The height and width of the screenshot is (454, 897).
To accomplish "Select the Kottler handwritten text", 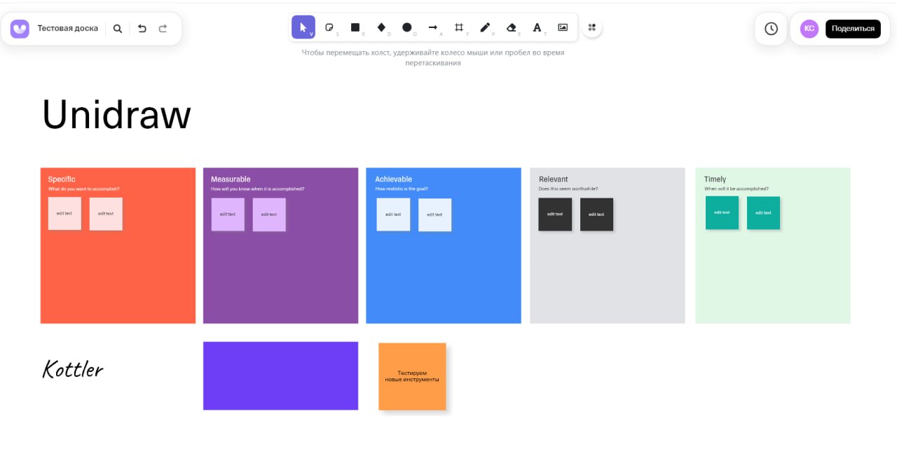I will 73,369.
